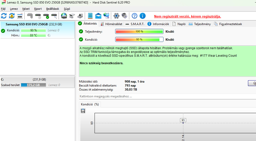
Task: Switch to the Teljesítmény tab
Action: (200, 24)
